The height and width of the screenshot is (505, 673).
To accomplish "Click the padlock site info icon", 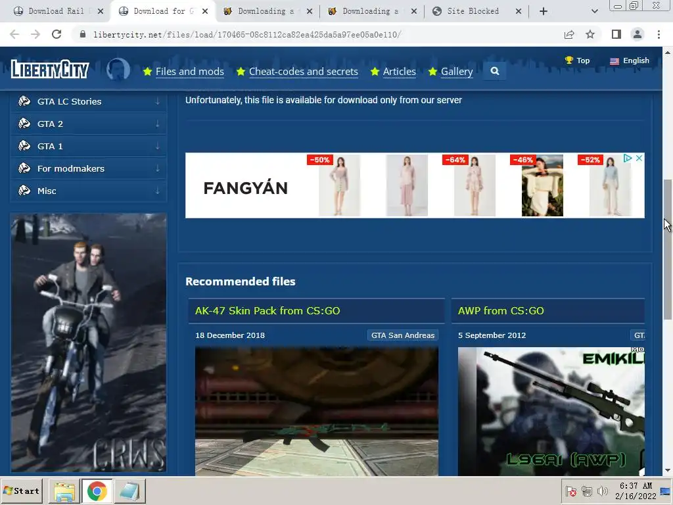I will tap(83, 34).
